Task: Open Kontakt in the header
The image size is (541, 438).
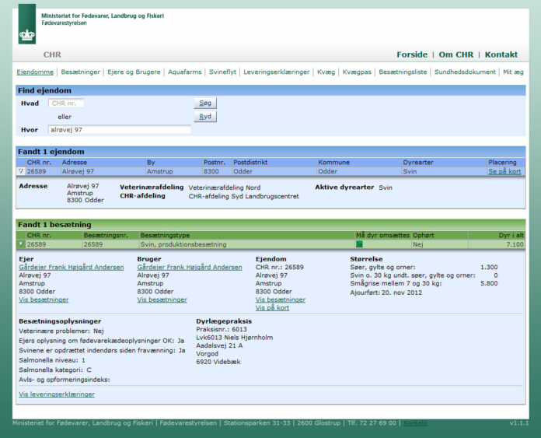Action: [x=501, y=54]
